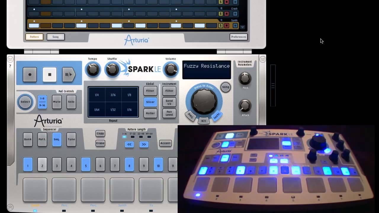The height and width of the screenshot is (213, 379).
Task: Open Preferences
Action: (x=239, y=37)
